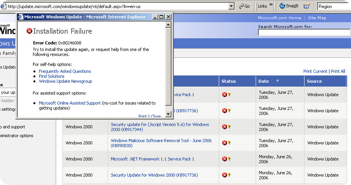351x185 pixels.
Task: Open Microsoft.com Home link
Action: [x=279, y=18]
